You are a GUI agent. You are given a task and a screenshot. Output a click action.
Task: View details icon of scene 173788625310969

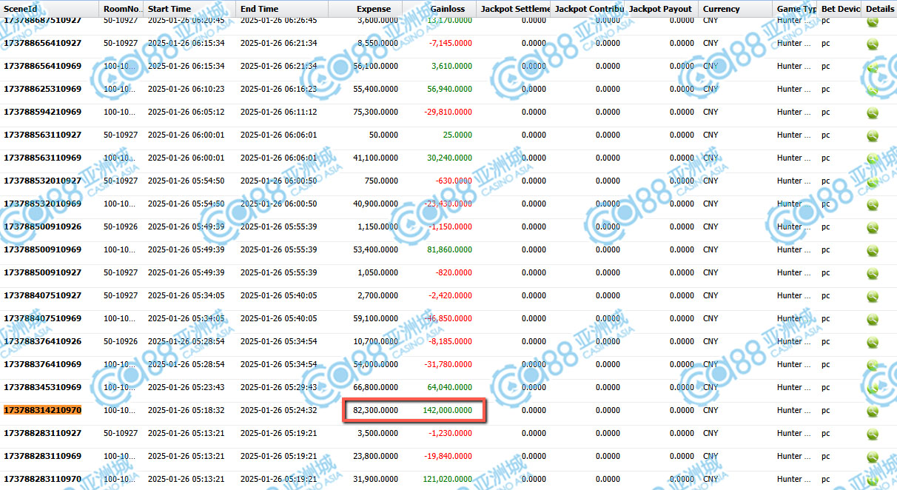[873, 90]
